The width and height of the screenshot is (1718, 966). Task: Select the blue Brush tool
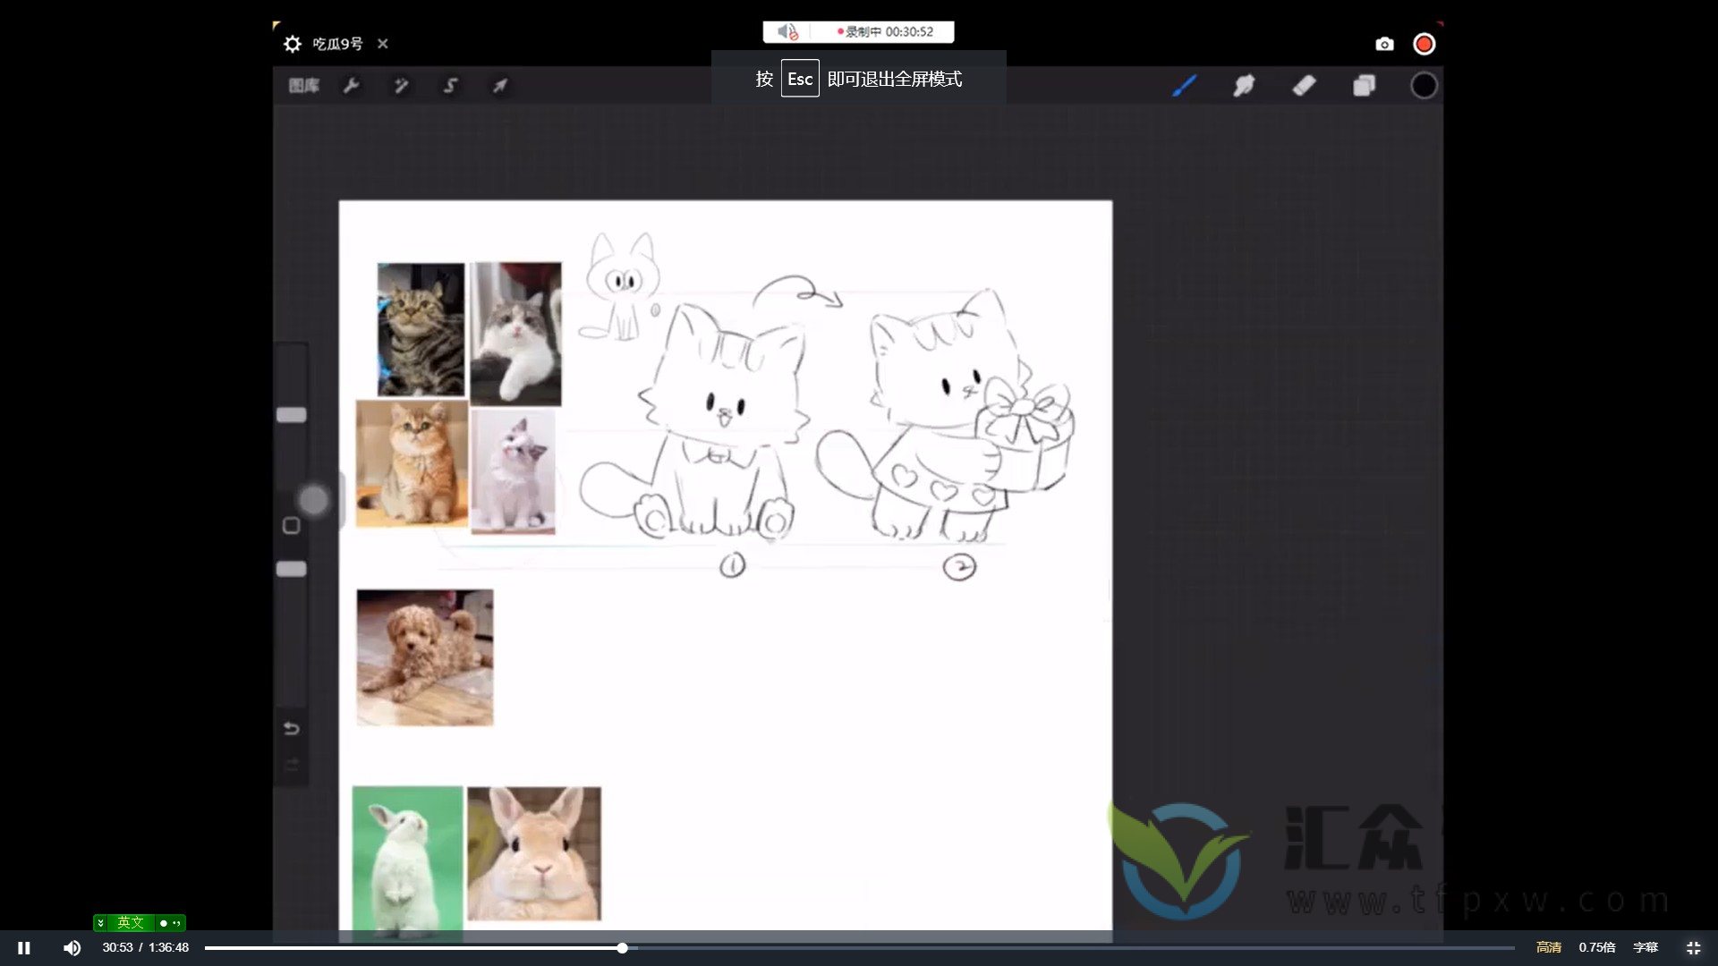(x=1184, y=86)
